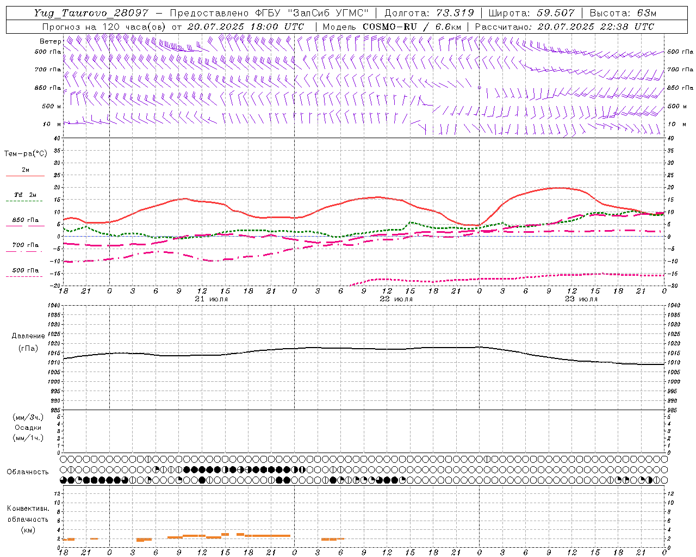Click the 'Ветер' wind panel label
The width and height of the screenshot is (696, 557).
[50, 41]
